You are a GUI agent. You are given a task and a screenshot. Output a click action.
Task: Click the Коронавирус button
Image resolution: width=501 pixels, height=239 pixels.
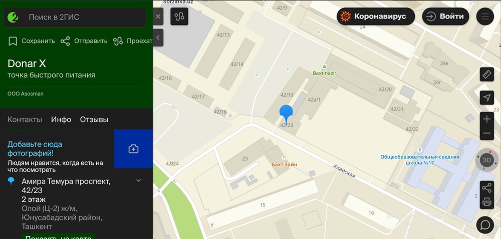[376, 16]
